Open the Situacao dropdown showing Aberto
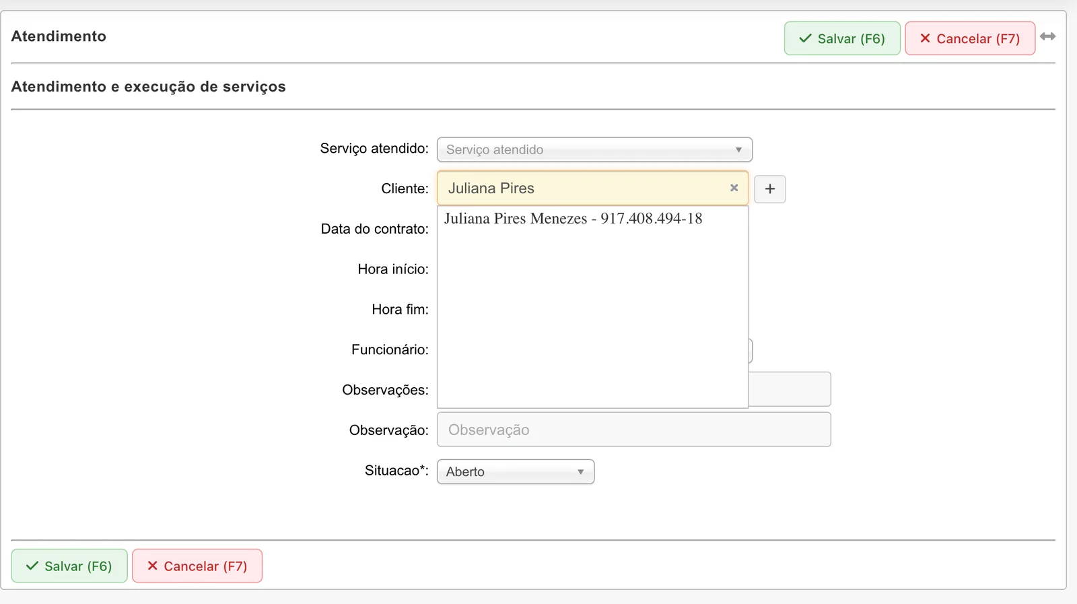Screen dimensions: 1077x604 click(x=516, y=471)
